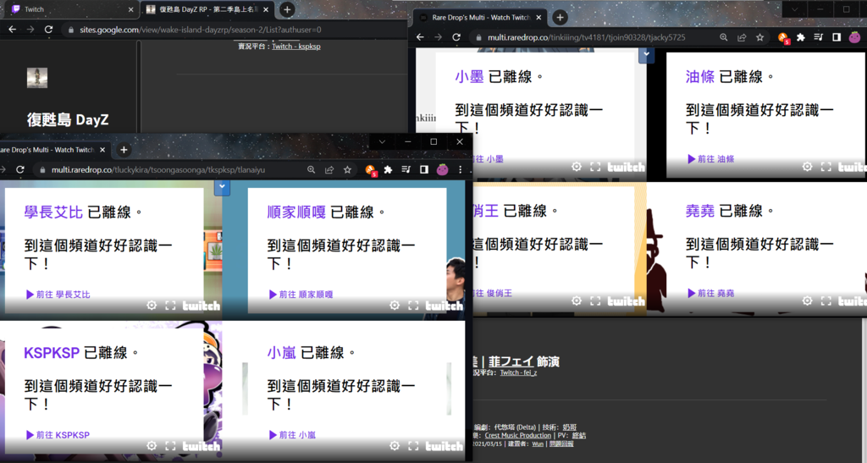Viewport: 867px width, 463px height.
Task: Toggle side panel in tluckykira window
Action: tap(424, 170)
